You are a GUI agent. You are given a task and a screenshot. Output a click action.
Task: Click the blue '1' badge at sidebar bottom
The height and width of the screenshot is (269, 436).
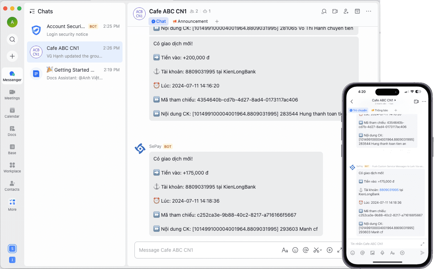click(12, 260)
